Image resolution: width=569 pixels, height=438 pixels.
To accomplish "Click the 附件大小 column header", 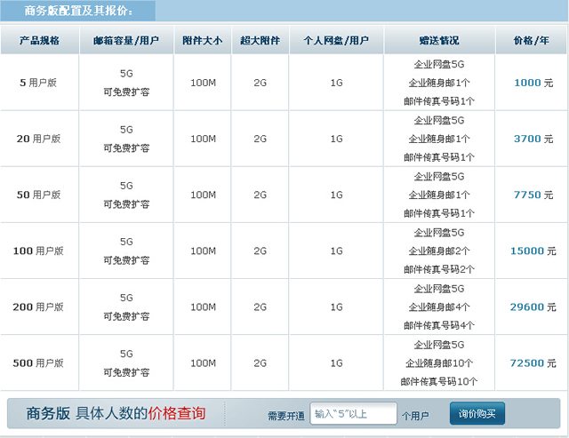I will coord(203,40).
